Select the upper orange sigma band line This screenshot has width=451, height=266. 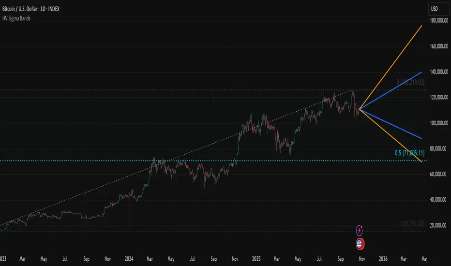pos(391,67)
